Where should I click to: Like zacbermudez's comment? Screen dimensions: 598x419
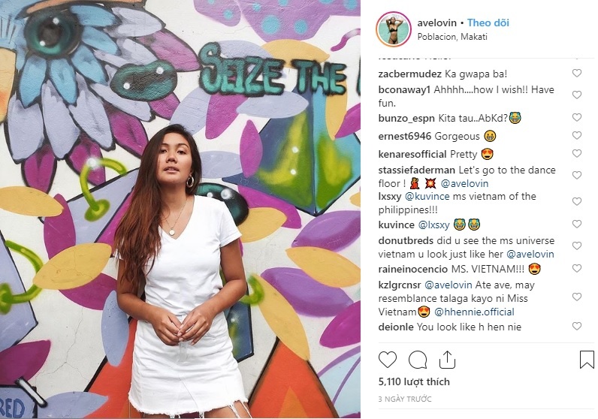click(577, 73)
